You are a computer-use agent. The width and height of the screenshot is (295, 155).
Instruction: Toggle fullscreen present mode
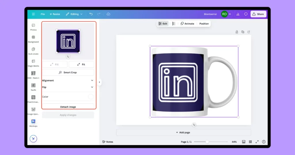point(257,142)
